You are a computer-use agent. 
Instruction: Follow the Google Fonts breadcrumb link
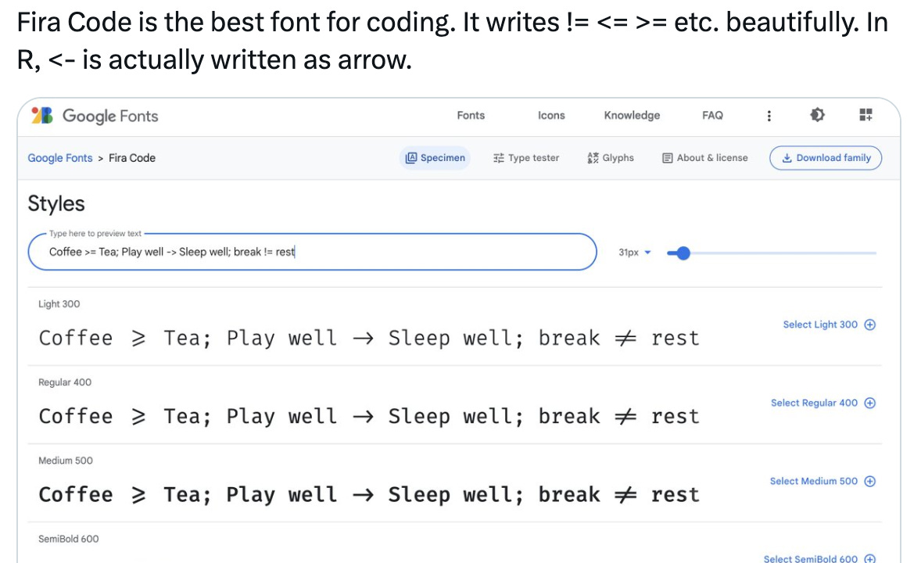(x=60, y=157)
